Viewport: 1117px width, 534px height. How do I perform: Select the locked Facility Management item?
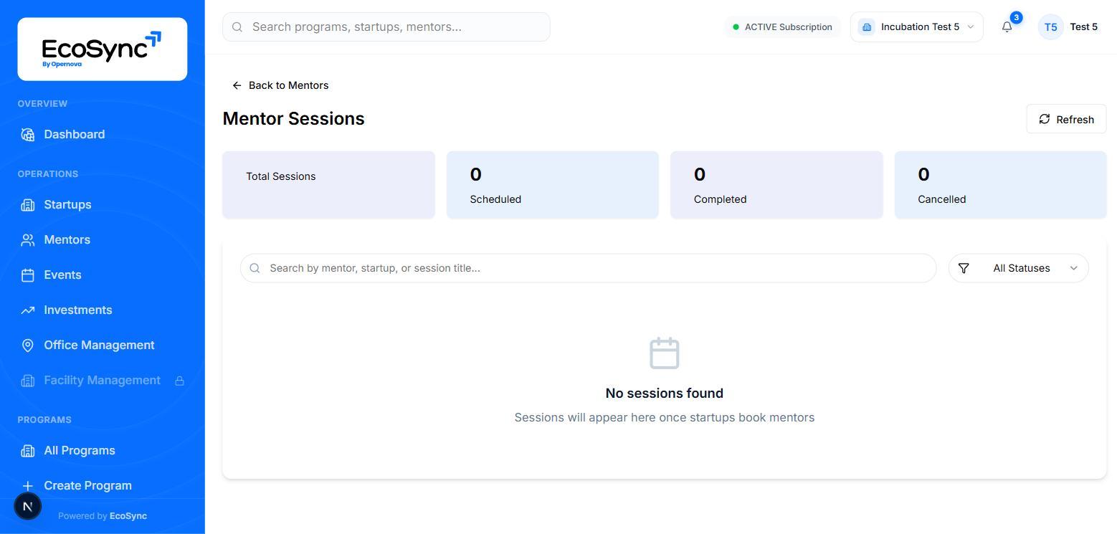(x=103, y=381)
